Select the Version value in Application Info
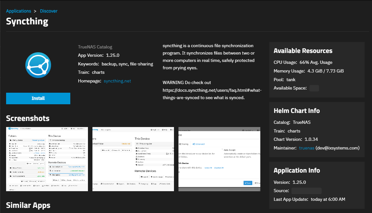The height and width of the screenshot is (213, 372). coord(299,183)
